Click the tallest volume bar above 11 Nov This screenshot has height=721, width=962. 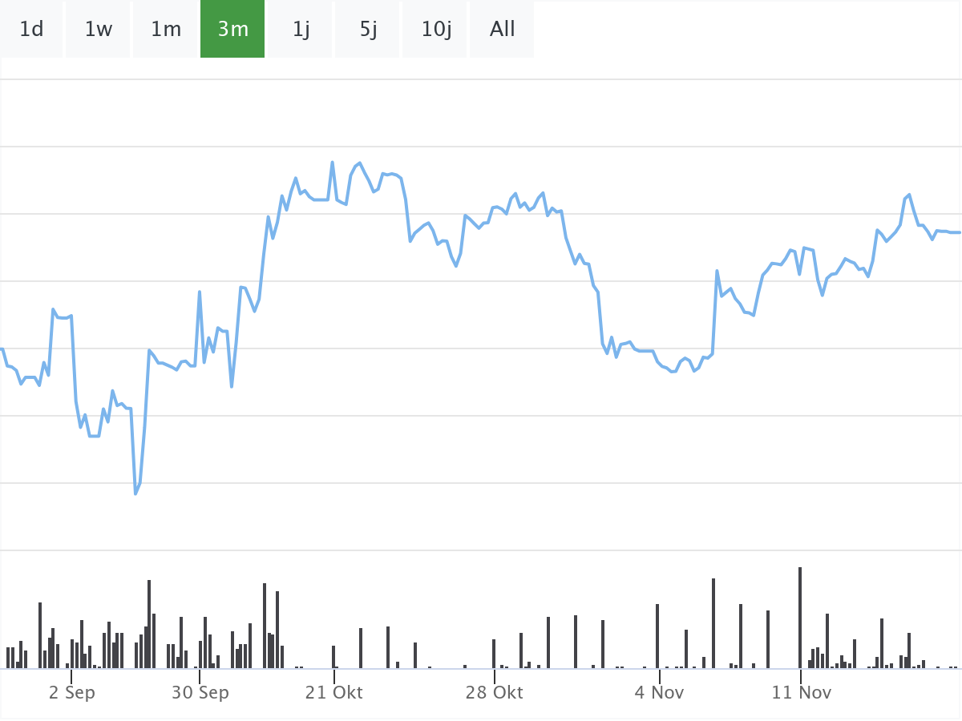coord(800,617)
